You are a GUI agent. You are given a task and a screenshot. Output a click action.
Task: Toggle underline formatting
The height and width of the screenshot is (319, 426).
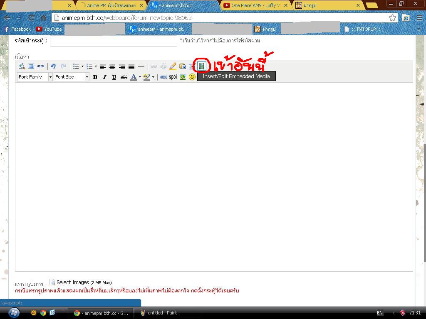pos(114,77)
